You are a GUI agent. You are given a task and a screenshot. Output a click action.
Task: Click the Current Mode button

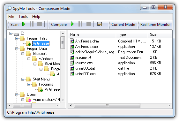(x=123, y=25)
